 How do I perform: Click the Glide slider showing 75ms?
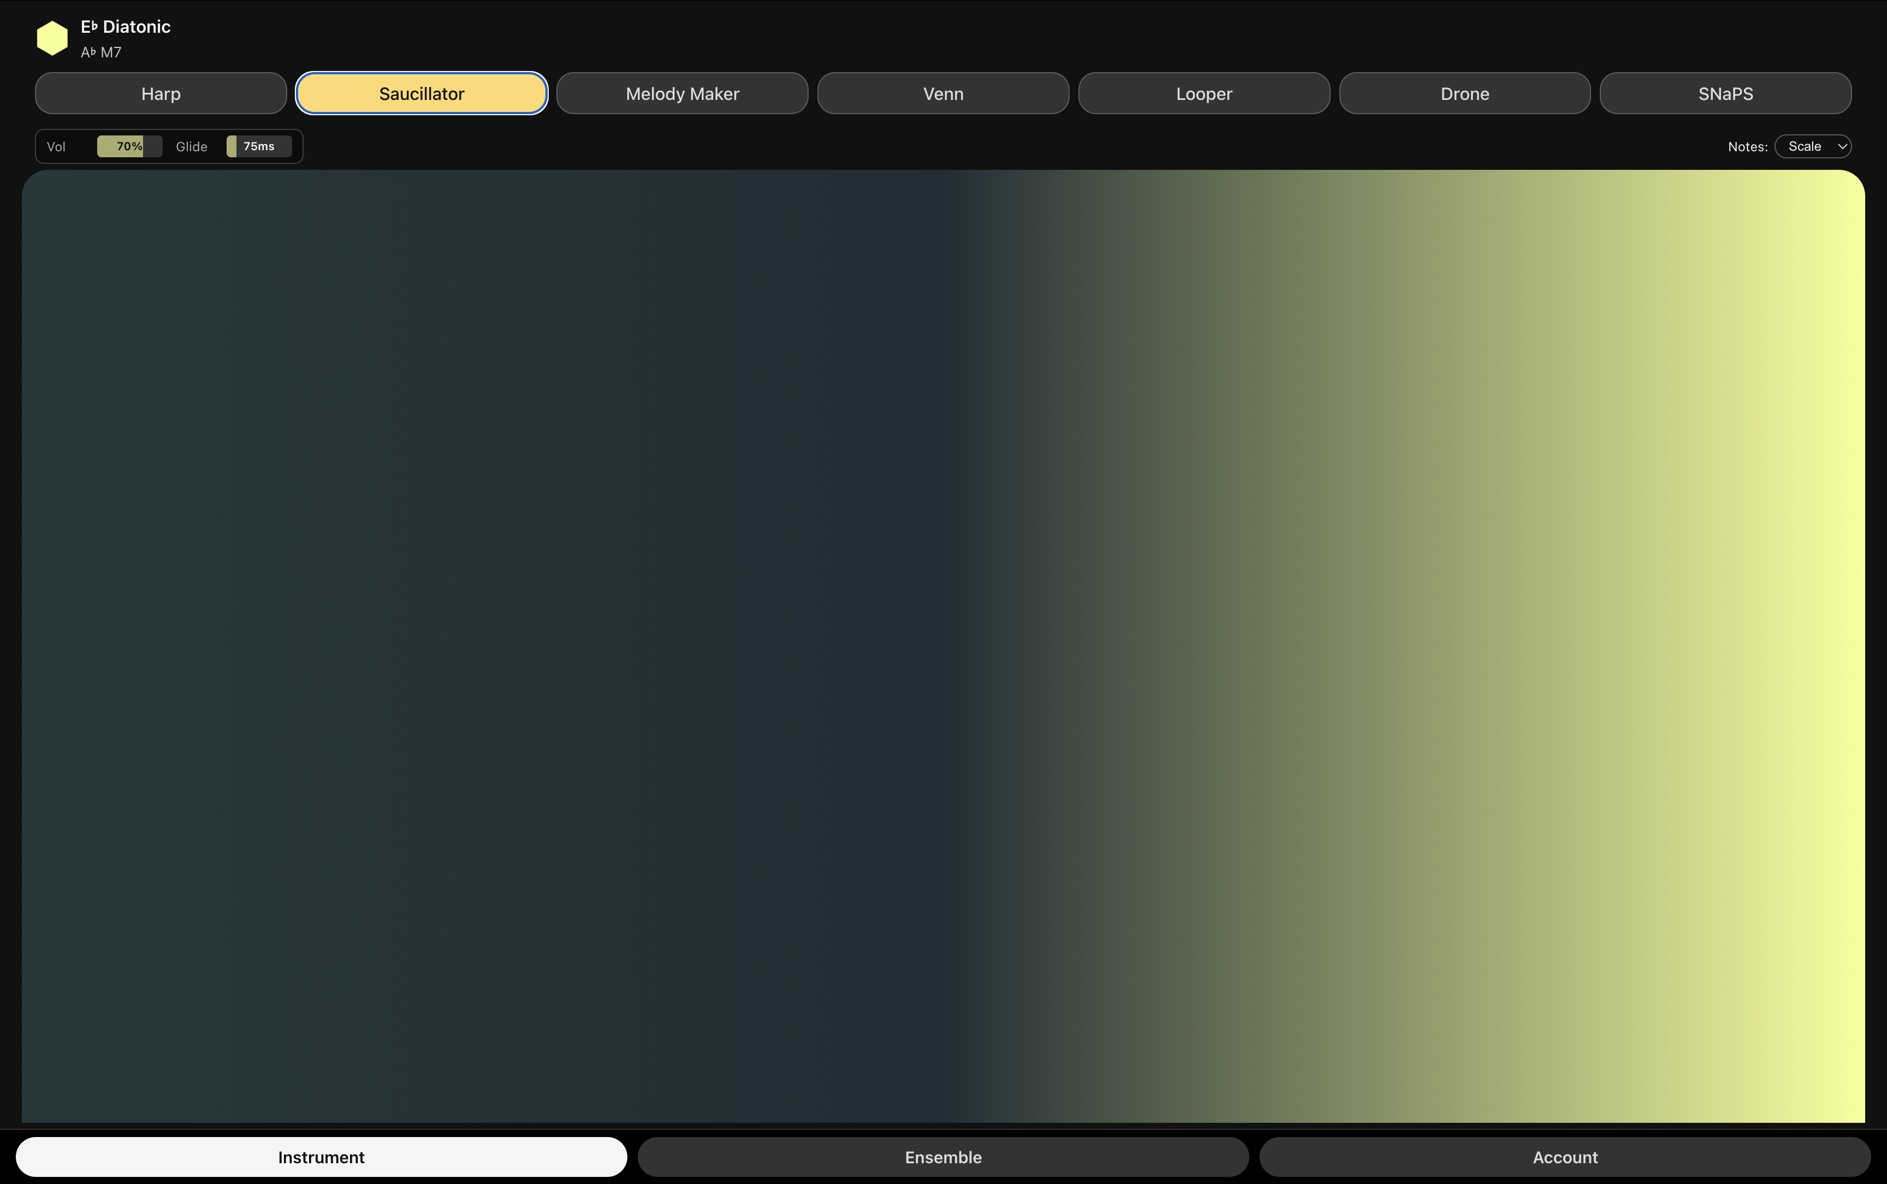[x=259, y=146]
